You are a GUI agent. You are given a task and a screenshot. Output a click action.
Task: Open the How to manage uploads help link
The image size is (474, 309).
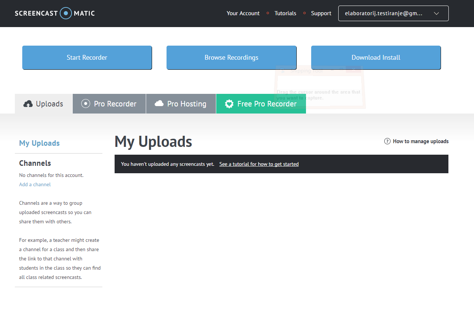point(421,141)
